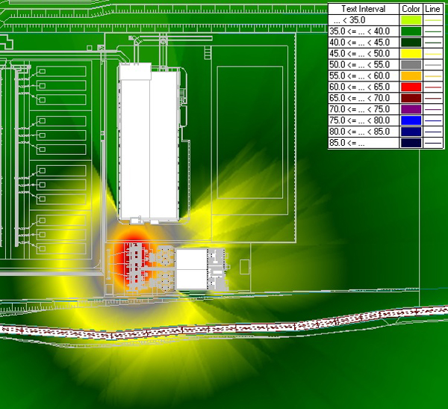Select the light green swatch for below 35.0

tap(411, 20)
